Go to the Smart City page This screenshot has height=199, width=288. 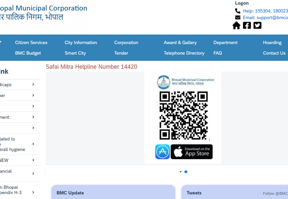coord(75,53)
